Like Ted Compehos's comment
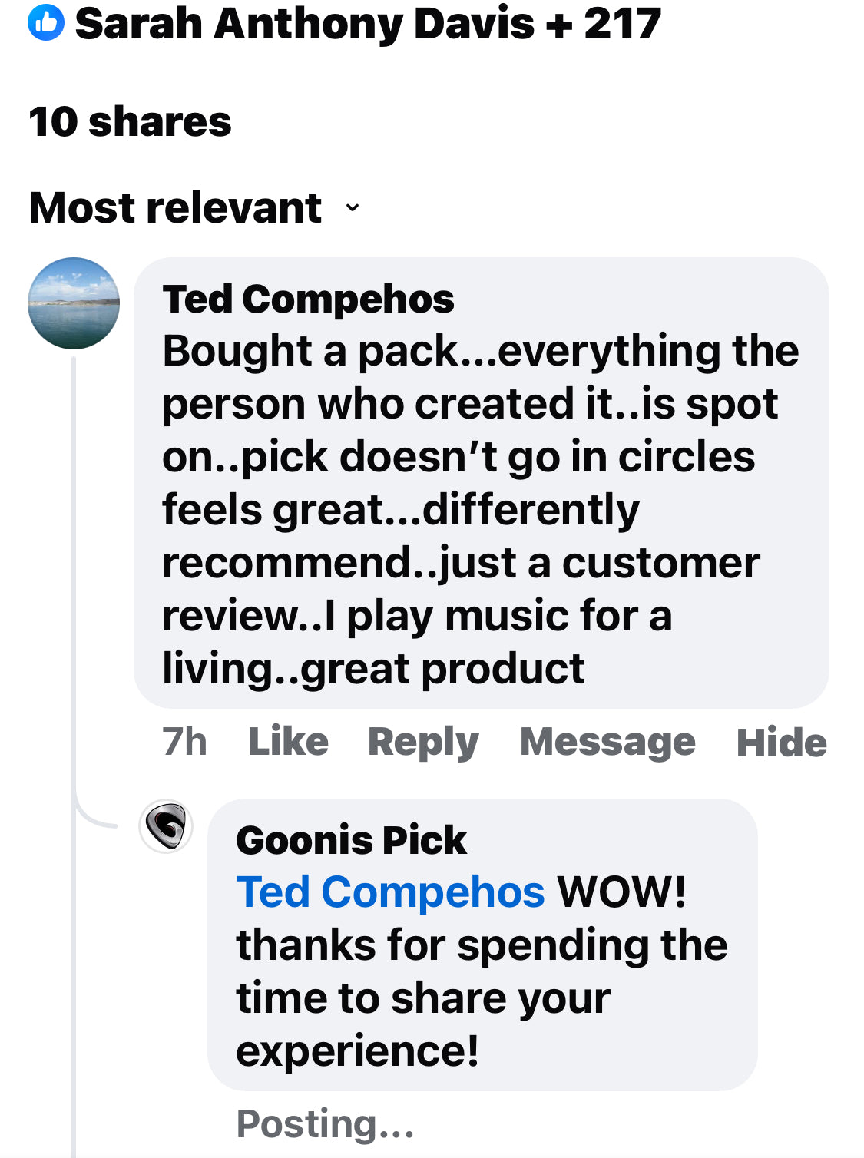 (288, 742)
